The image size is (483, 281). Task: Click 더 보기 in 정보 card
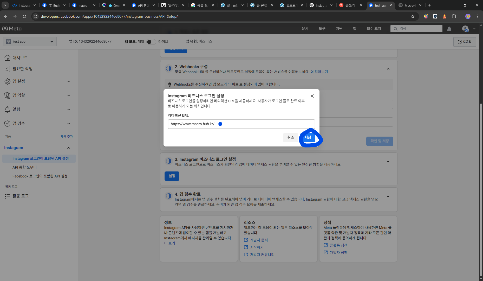coord(169,243)
